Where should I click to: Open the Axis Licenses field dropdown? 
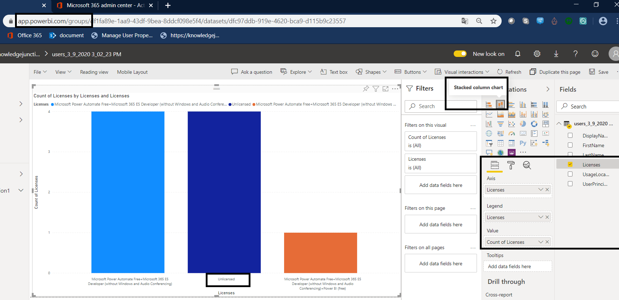(x=541, y=190)
